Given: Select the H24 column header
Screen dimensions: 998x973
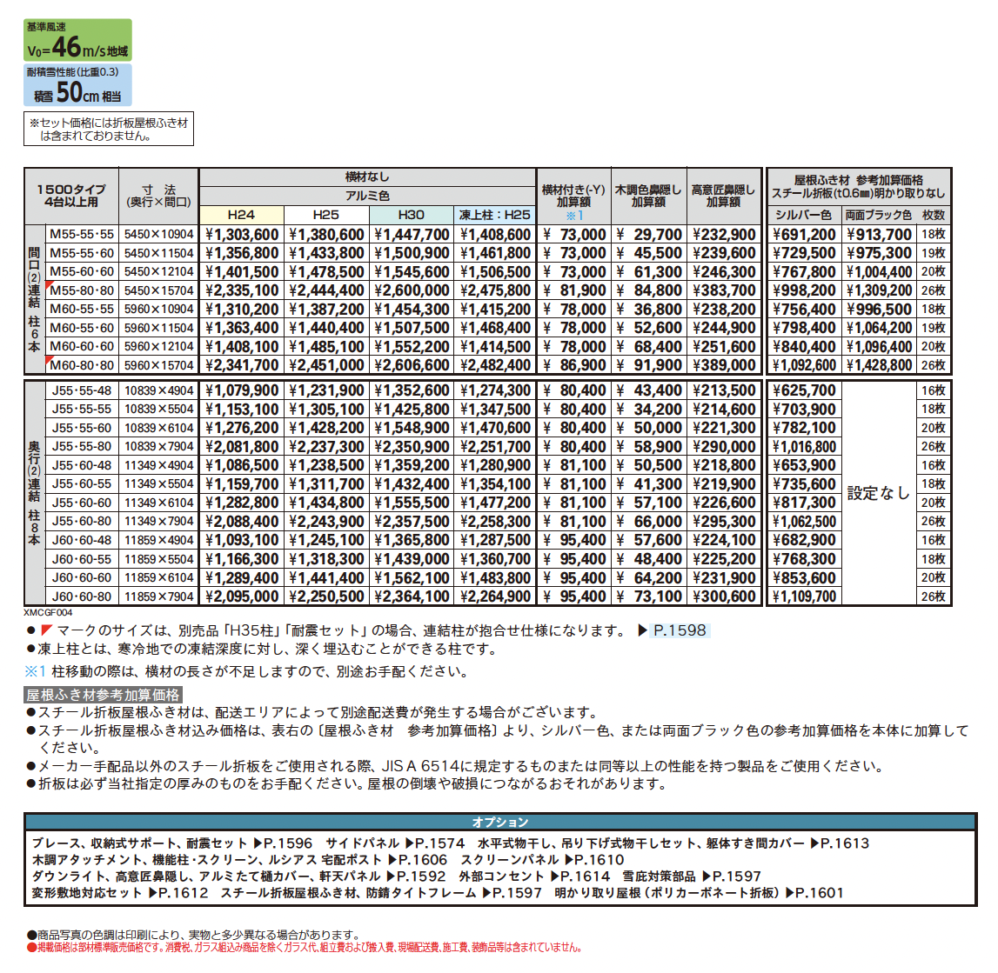Looking at the screenshot, I should coord(241,215).
